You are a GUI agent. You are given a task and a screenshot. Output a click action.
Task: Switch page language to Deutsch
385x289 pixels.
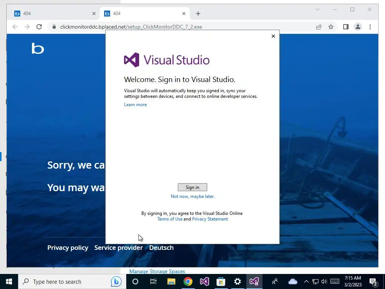click(161, 248)
